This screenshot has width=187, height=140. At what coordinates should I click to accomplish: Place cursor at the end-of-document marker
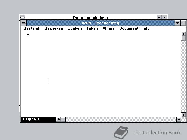point(28,34)
